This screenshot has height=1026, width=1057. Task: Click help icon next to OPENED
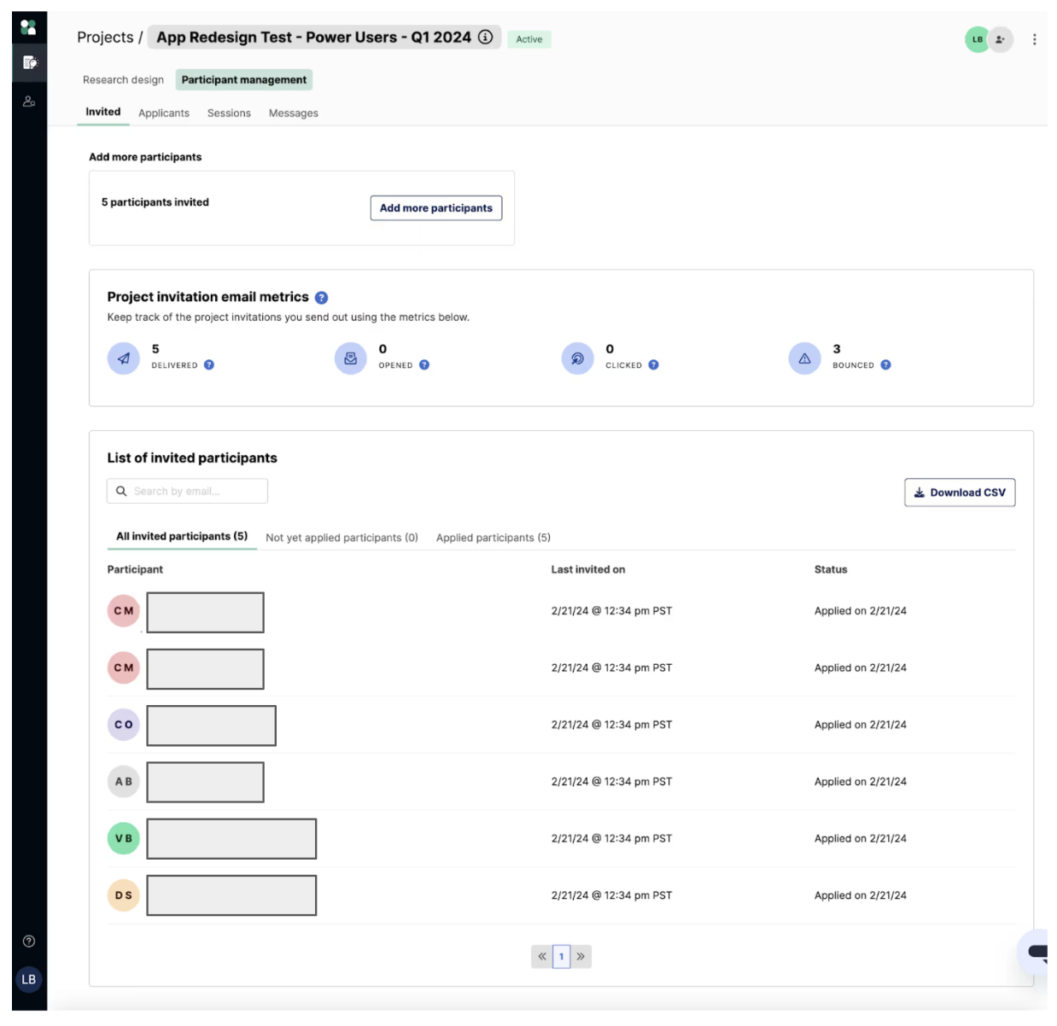click(424, 365)
